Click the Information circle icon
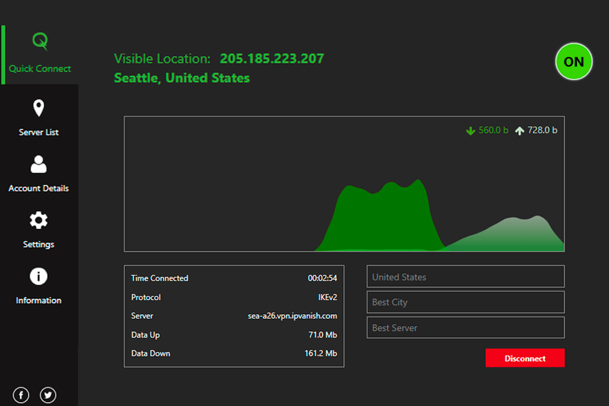Screen dimensions: 609x406 (39, 277)
